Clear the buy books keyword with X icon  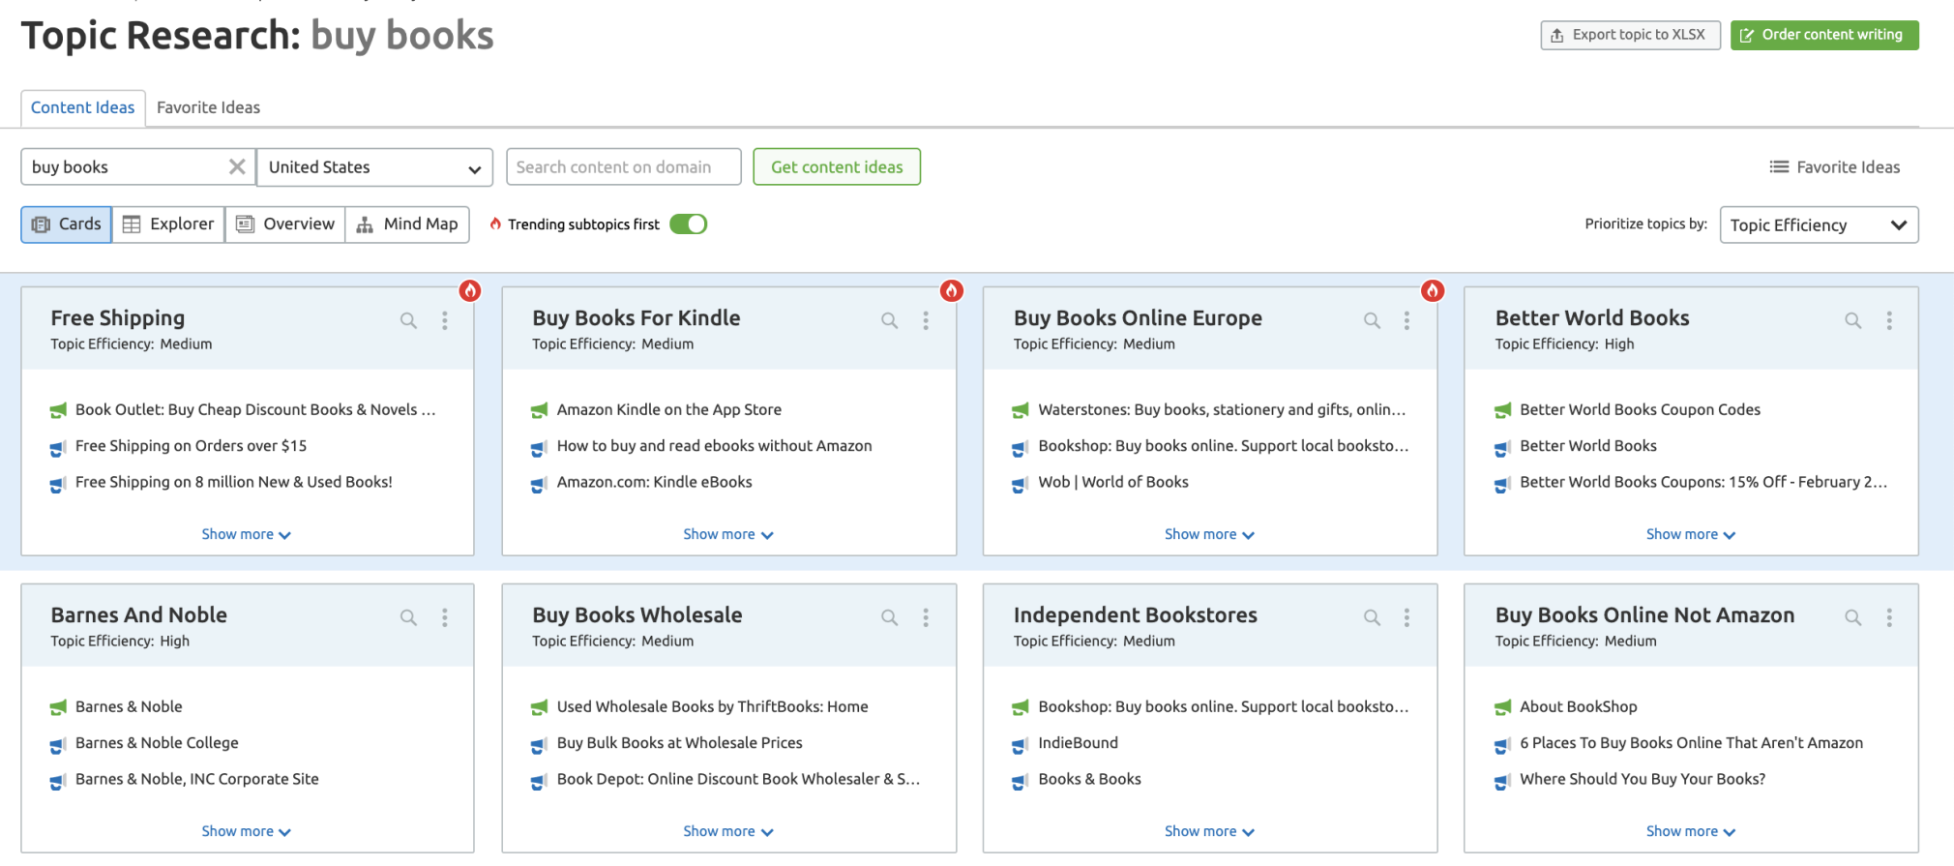(237, 166)
